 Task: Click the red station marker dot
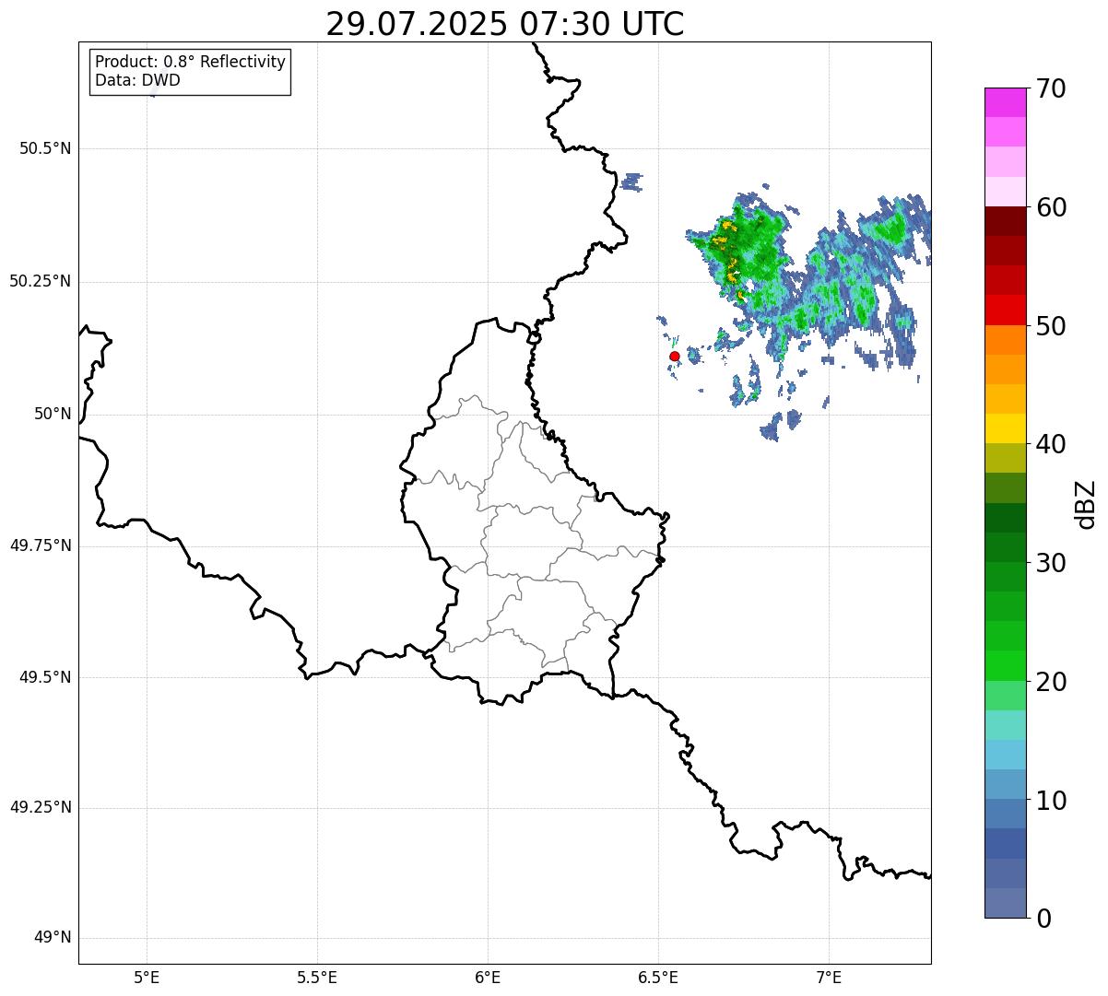(x=675, y=356)
